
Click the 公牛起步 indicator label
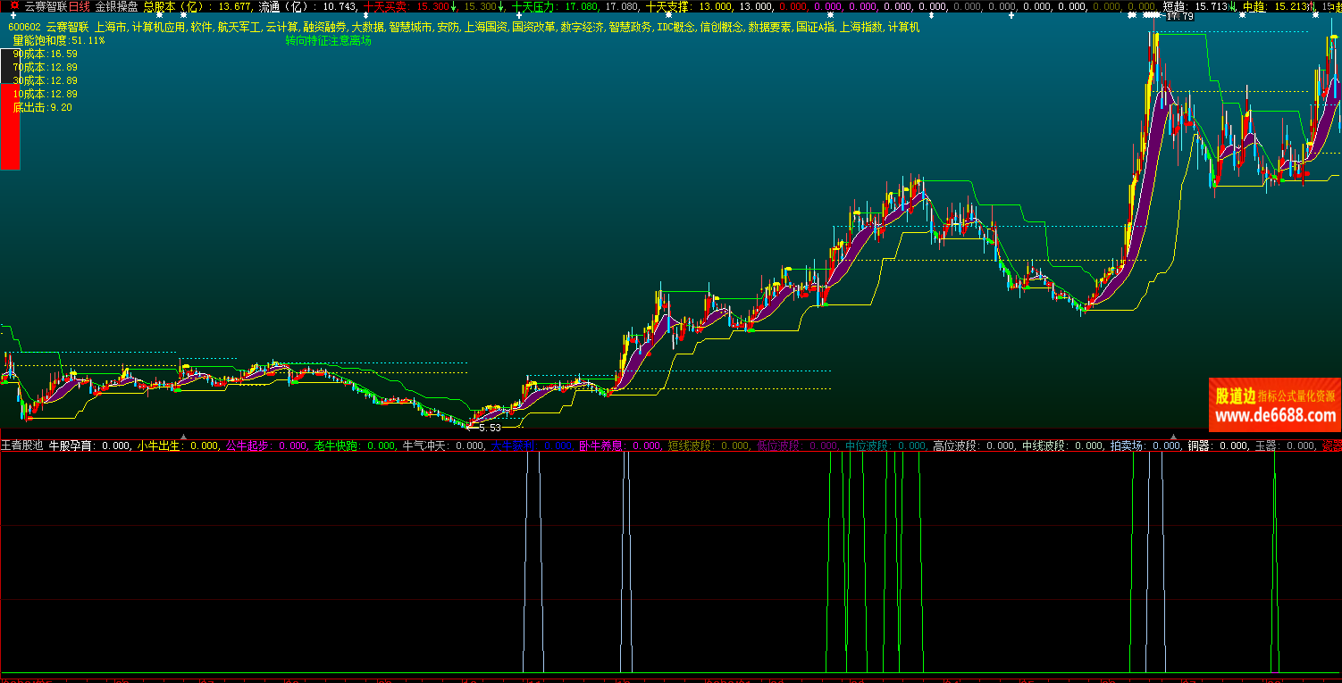(247, 446)
